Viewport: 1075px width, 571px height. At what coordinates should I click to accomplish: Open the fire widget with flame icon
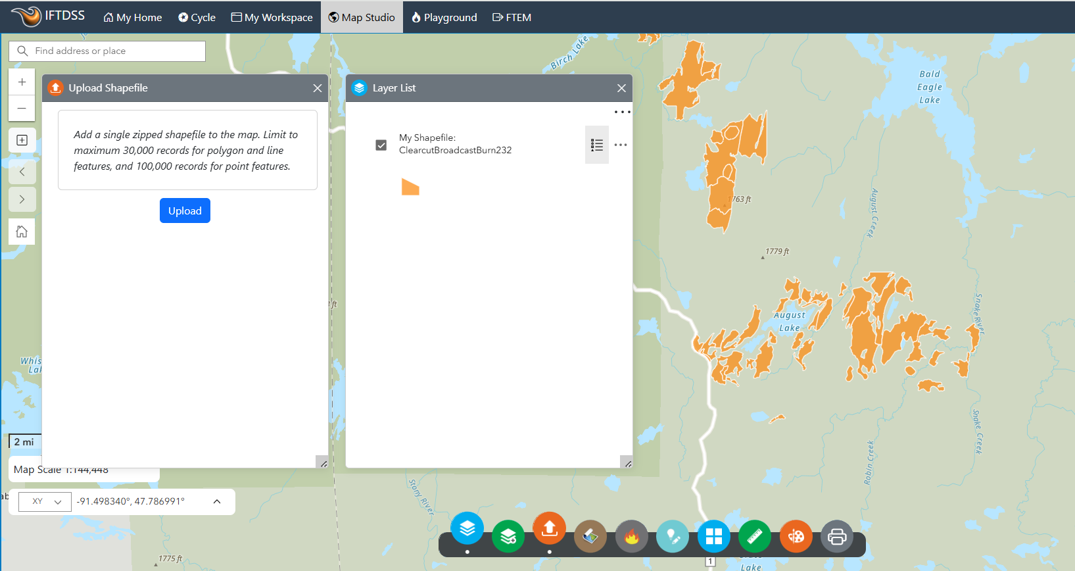tap(632, 537)
